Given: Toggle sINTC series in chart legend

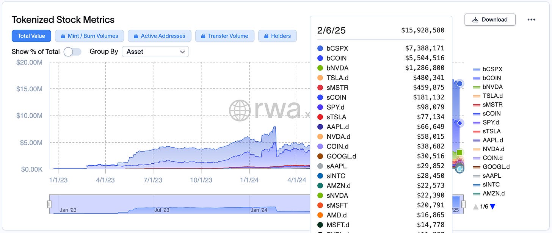Looking at the screenshot, I should point(486,185).
